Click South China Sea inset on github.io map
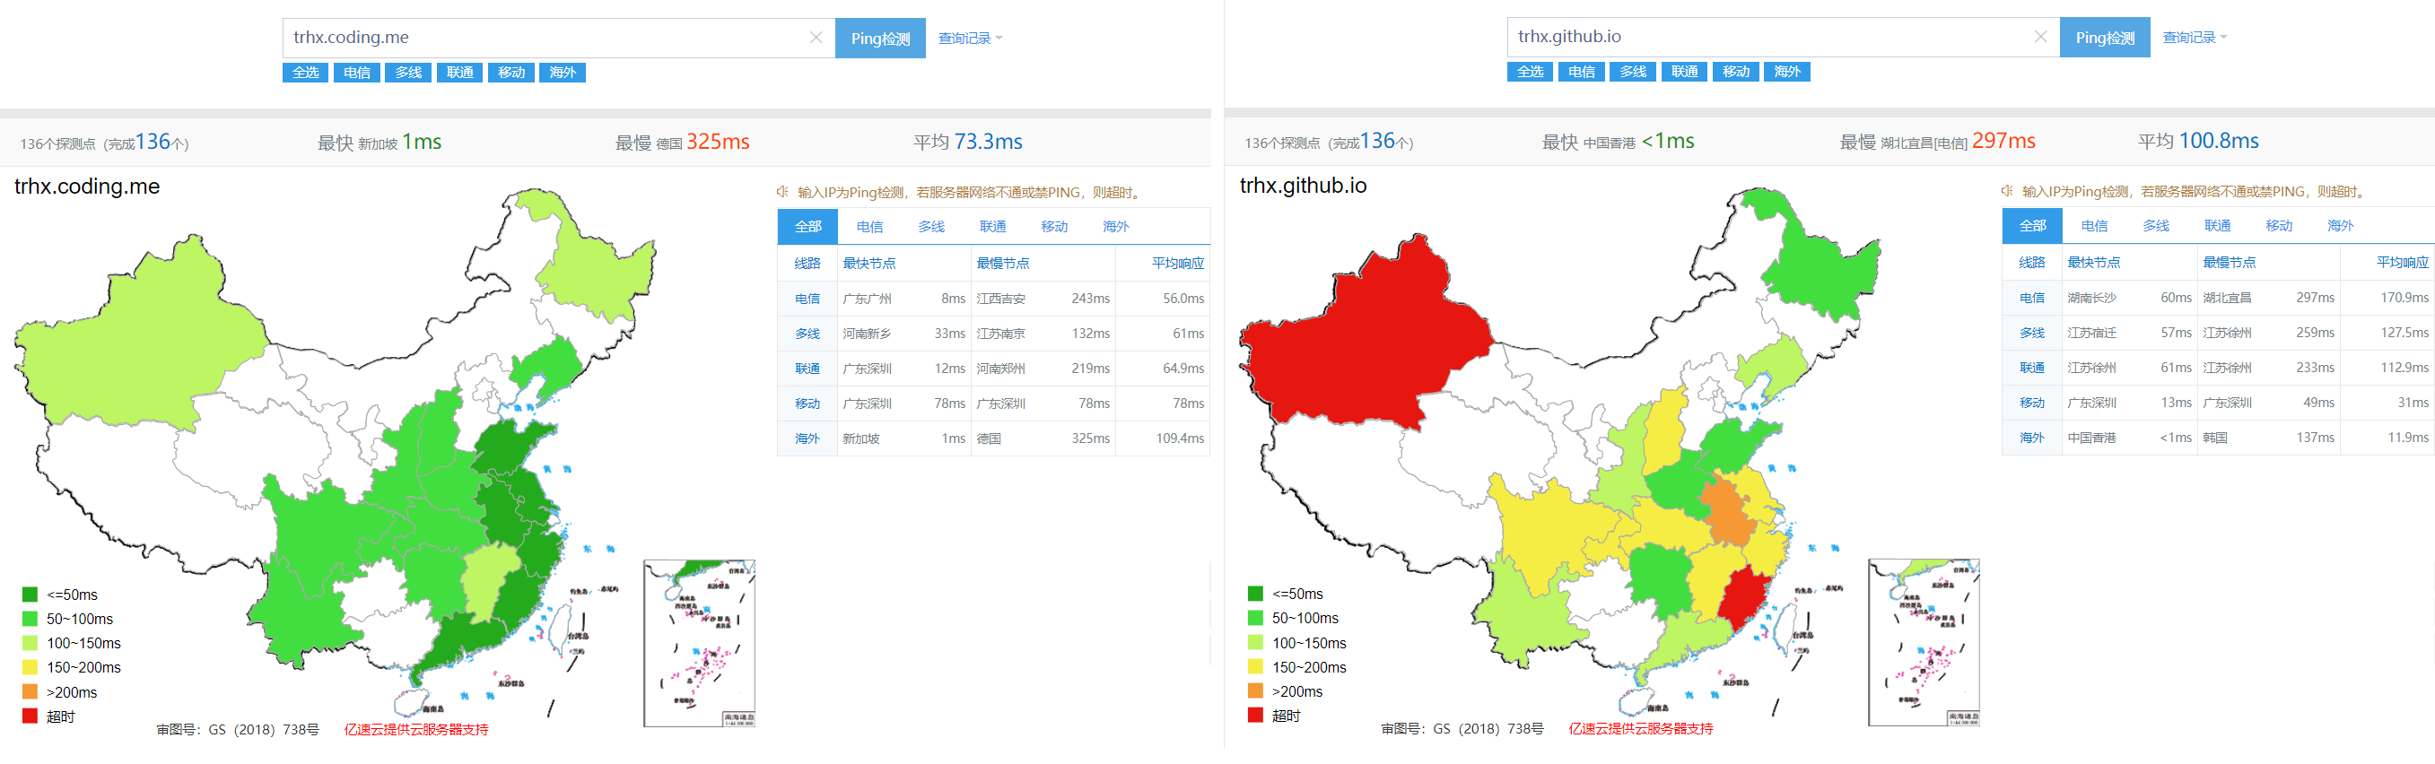 1924,643
